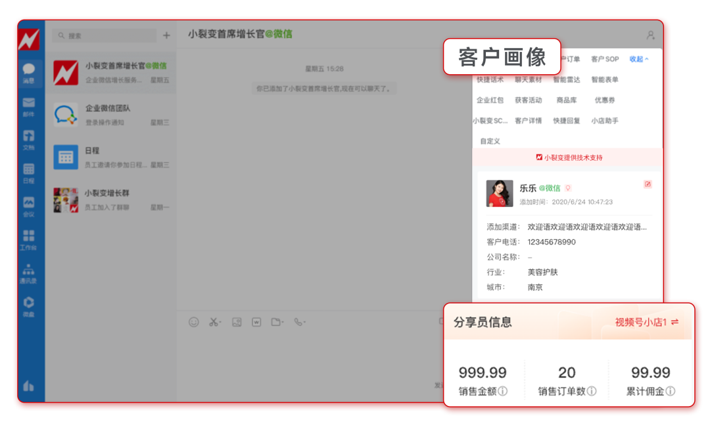Click the edit pencil icon on 乐乐's profile card
The height and width of the screenshot is (429, 710).
pyautogui.click(x=648, y=185)
